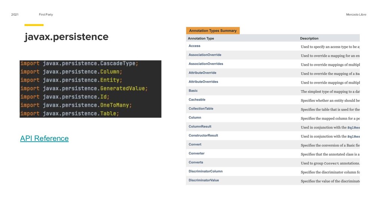This screenshot has height=215, width=383.
Task: Open the Cacheable annotation link
Action: 197,100
